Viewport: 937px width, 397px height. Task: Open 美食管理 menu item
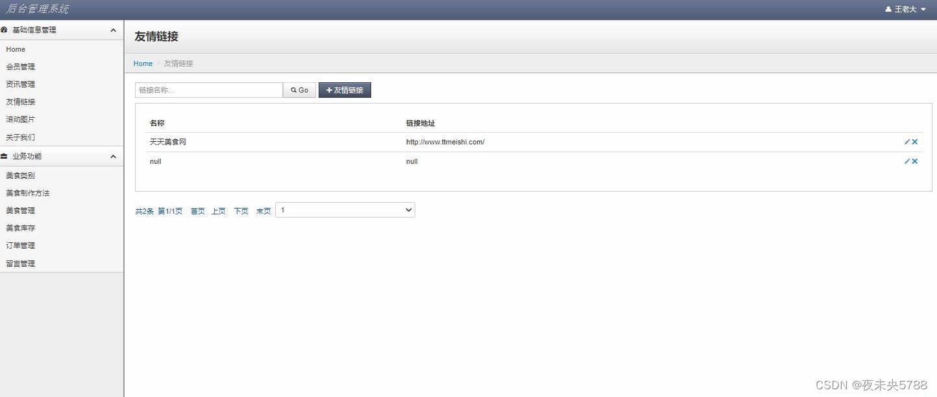tap(21, 210)
